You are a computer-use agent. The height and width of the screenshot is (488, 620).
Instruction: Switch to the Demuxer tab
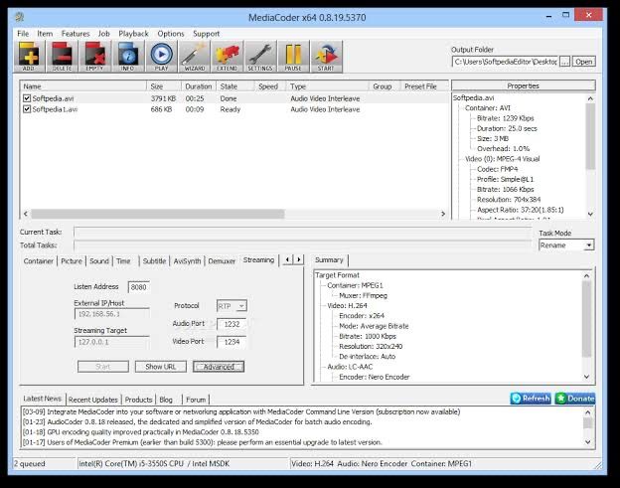coord(222,261)
